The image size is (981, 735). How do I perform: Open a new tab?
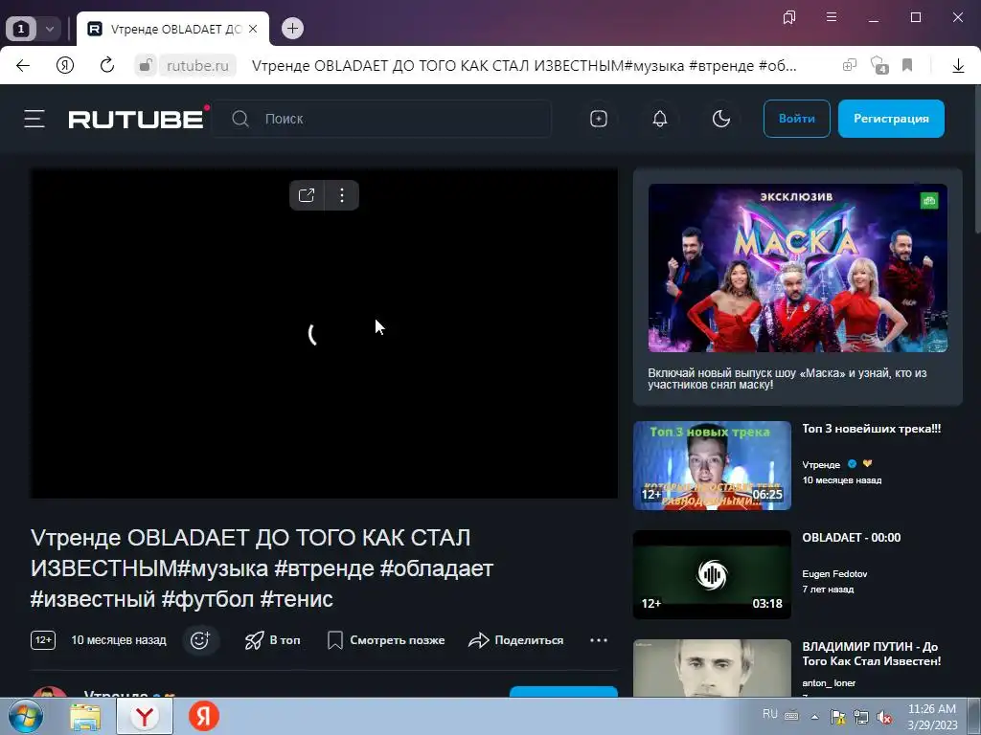[x=292, y=28]
